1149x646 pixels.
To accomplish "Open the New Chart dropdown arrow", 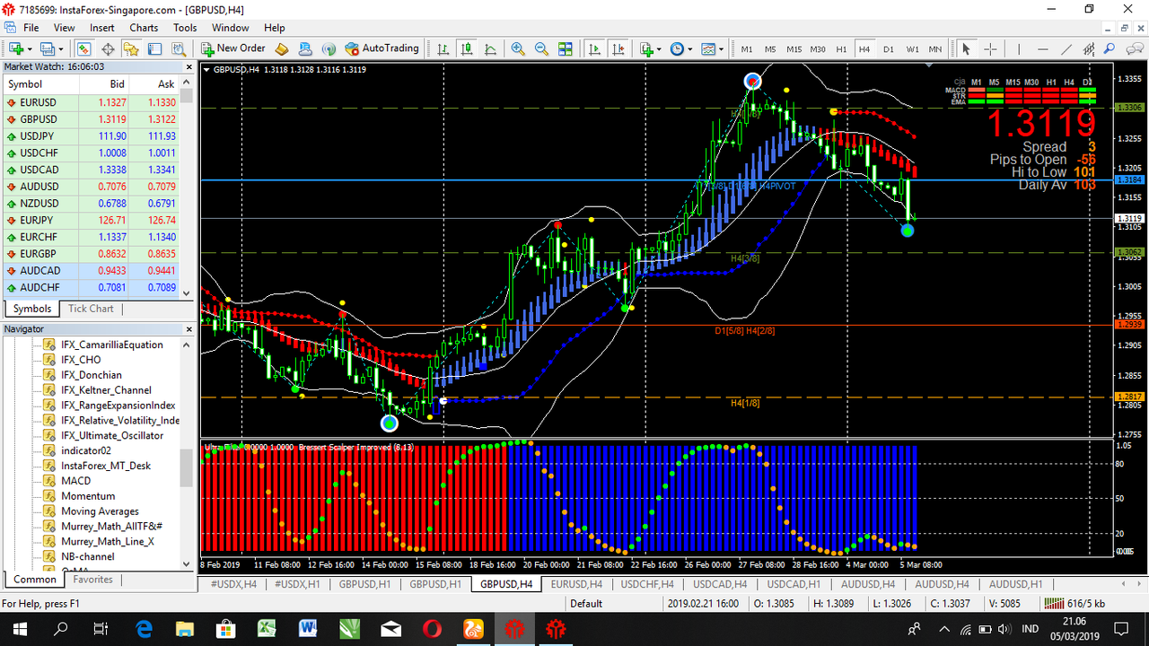I will (30, 48).
